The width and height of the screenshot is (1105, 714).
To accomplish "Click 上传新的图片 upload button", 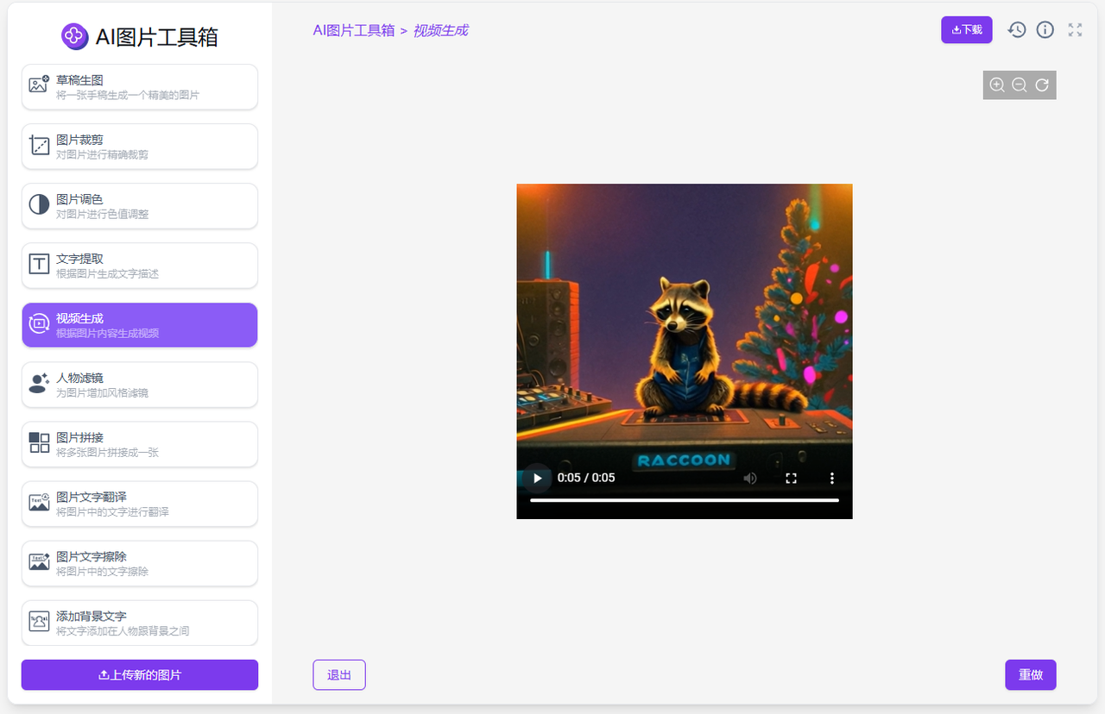I will (140, 674).
